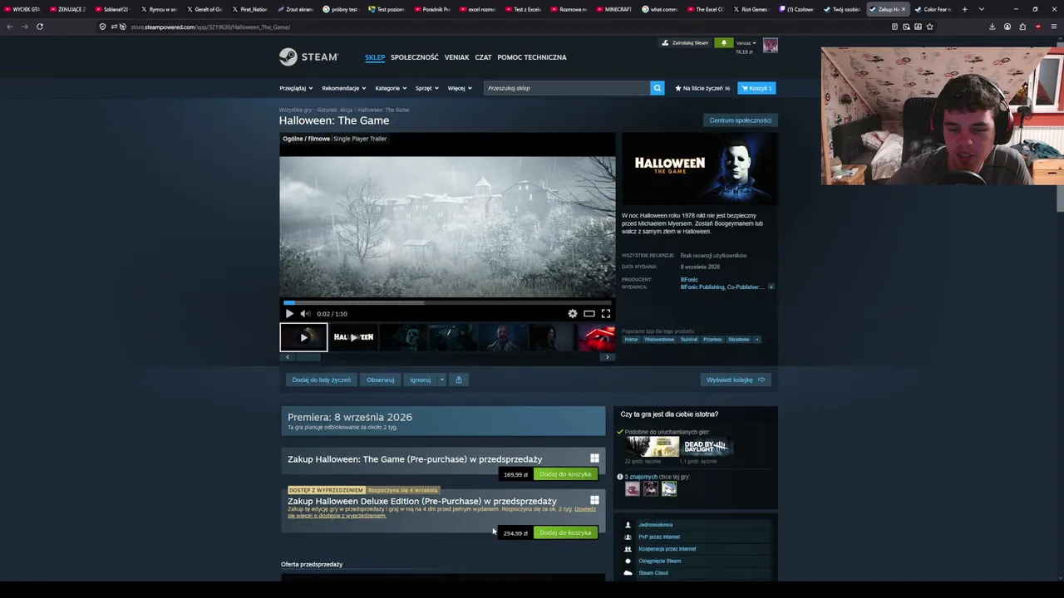Screen dimensions: 1064x598
Task: Open the SPOŁECZNOŚĆ menu
Action: [x=415, y=57]
